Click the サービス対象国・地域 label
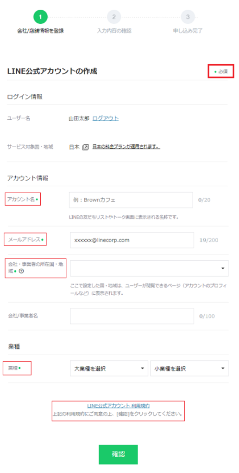The image size is (239, 473). point(30,147)
